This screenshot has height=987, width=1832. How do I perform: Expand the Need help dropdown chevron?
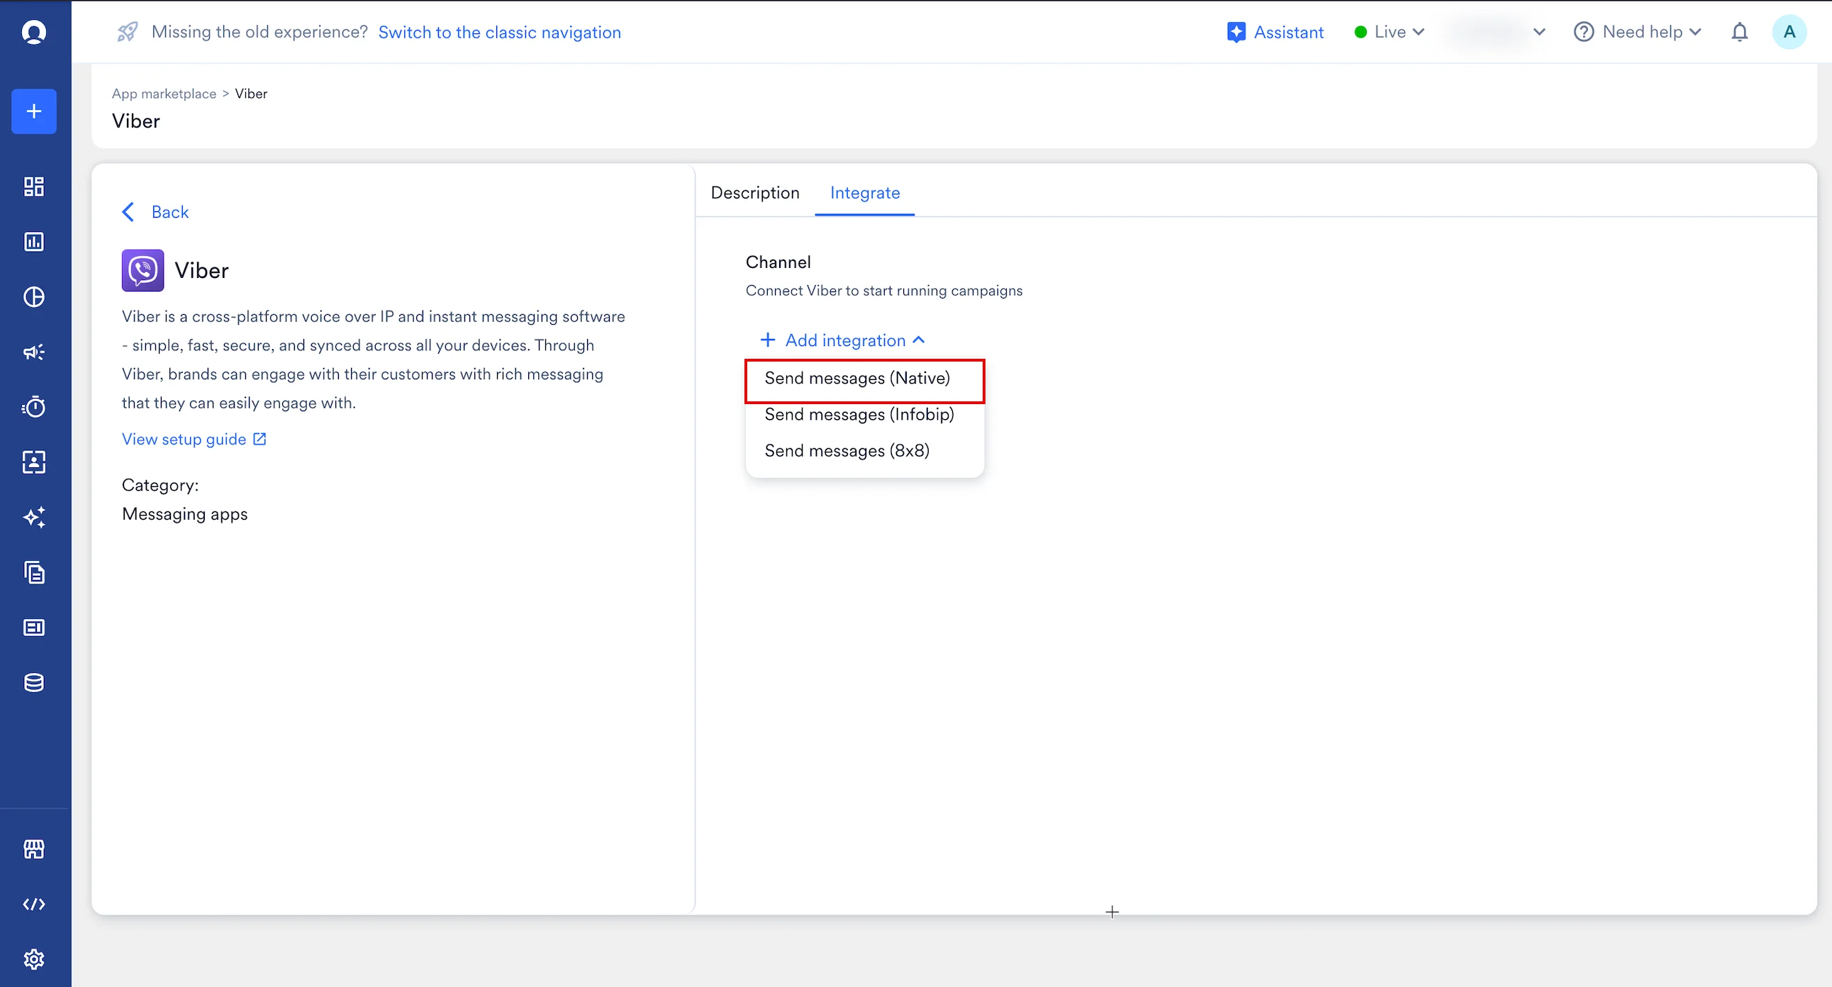(x=1695, y=32)
